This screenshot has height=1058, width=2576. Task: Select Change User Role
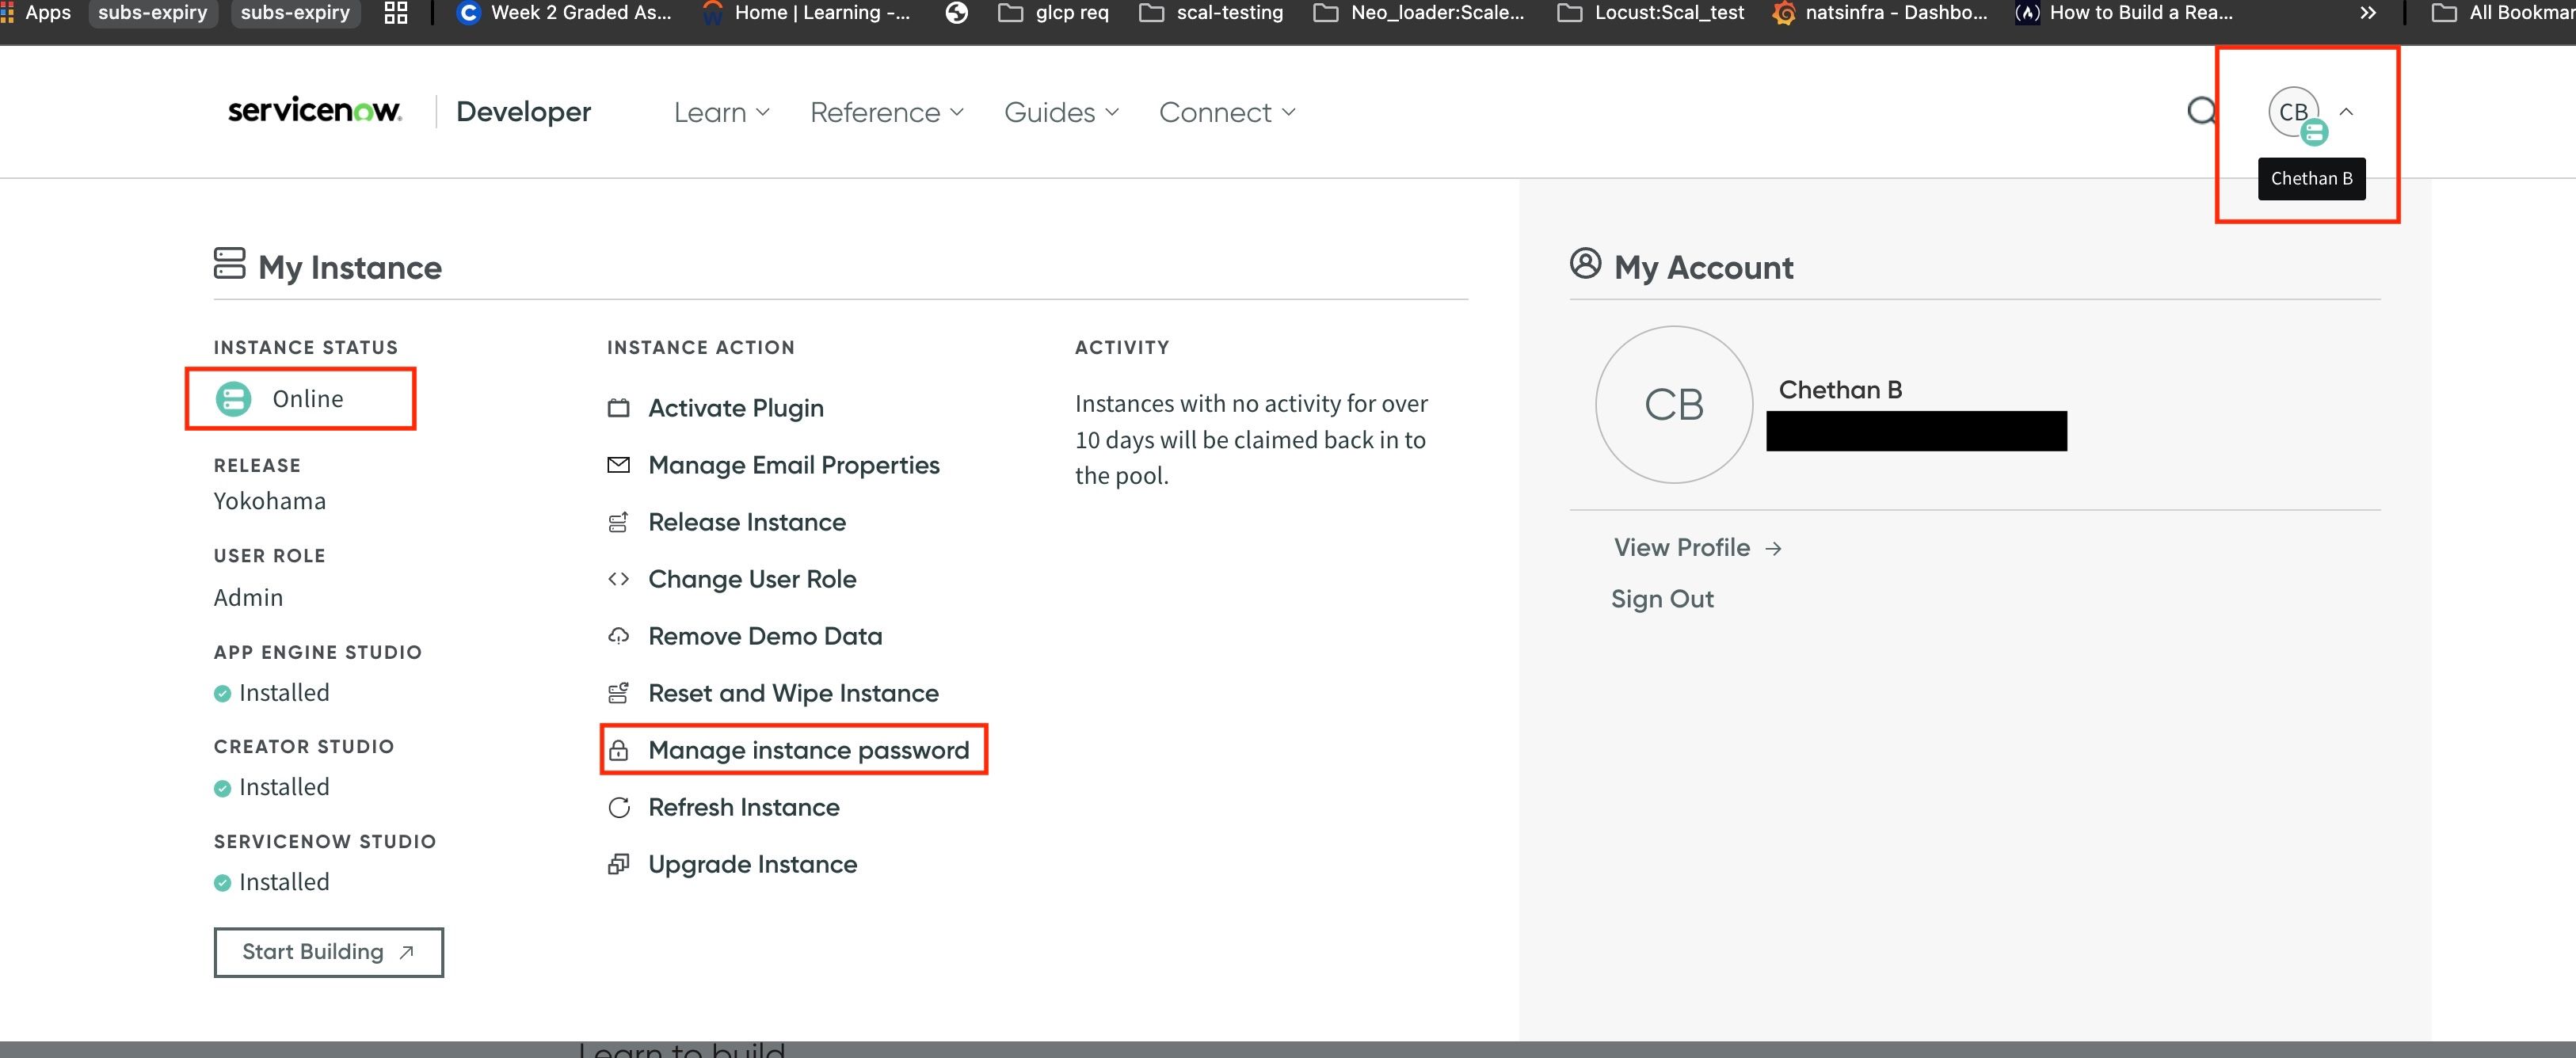point(752,579)
